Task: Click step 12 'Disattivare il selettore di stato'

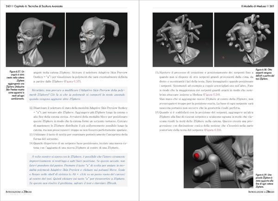Action: click(x=78, y=119)
